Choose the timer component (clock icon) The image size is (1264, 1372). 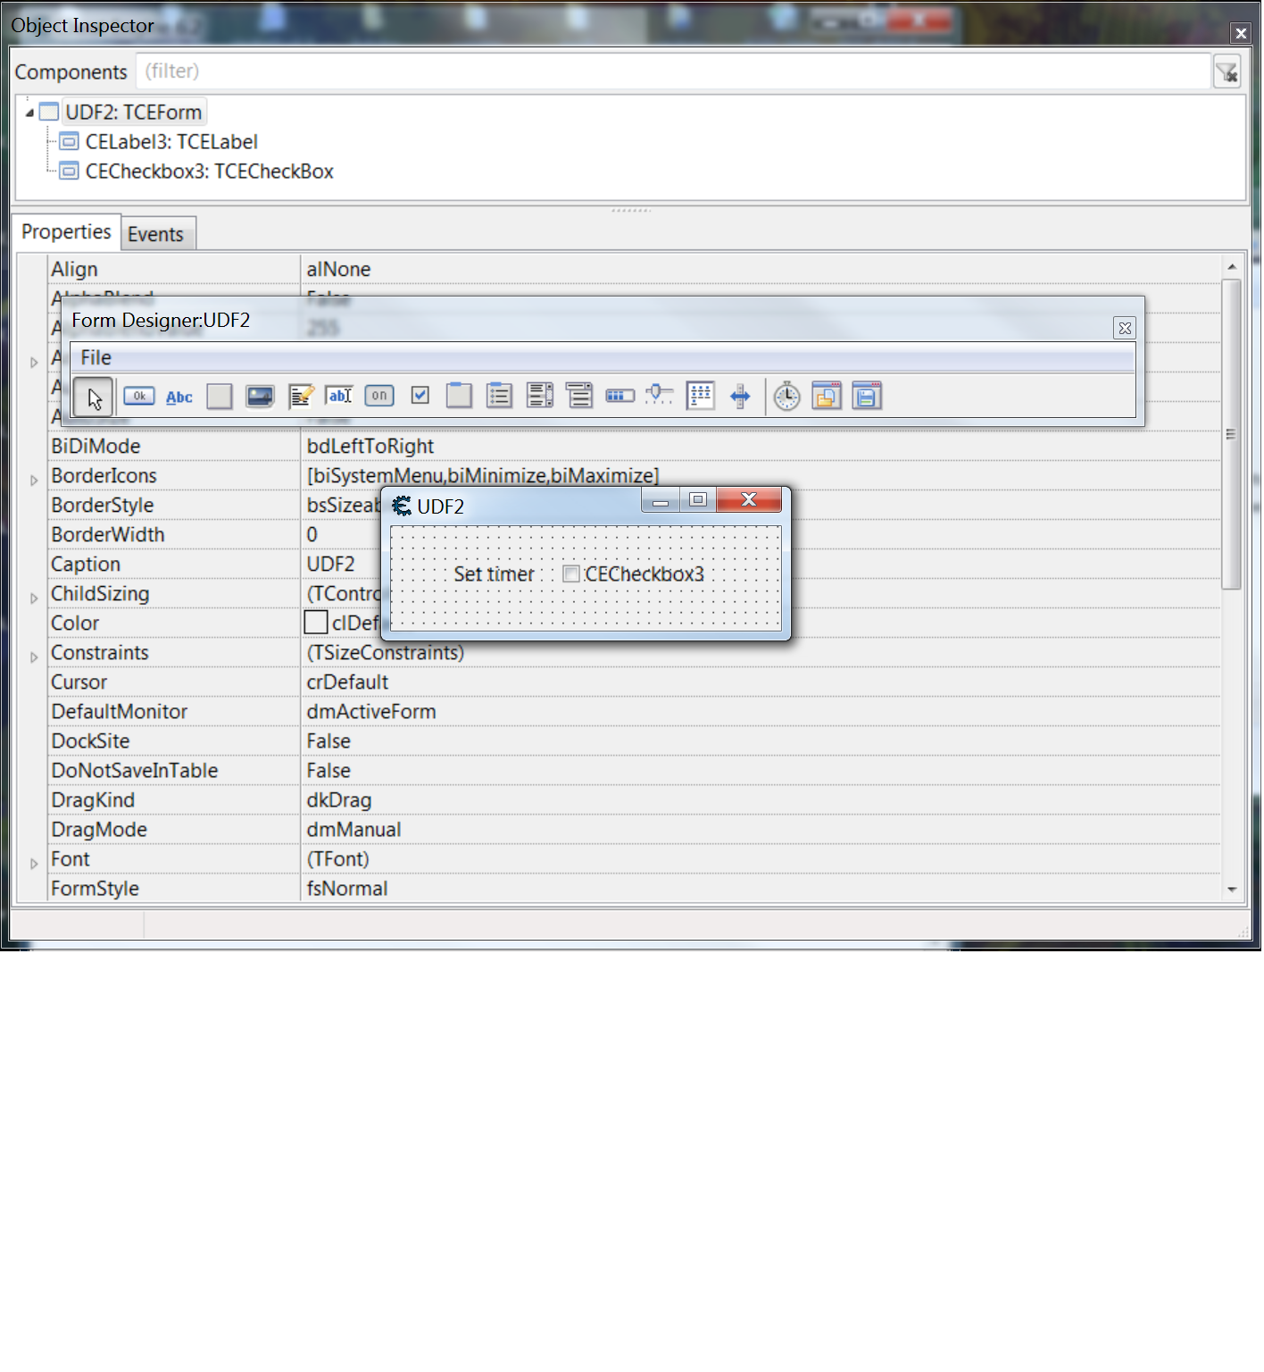click(x=786, y=396)
